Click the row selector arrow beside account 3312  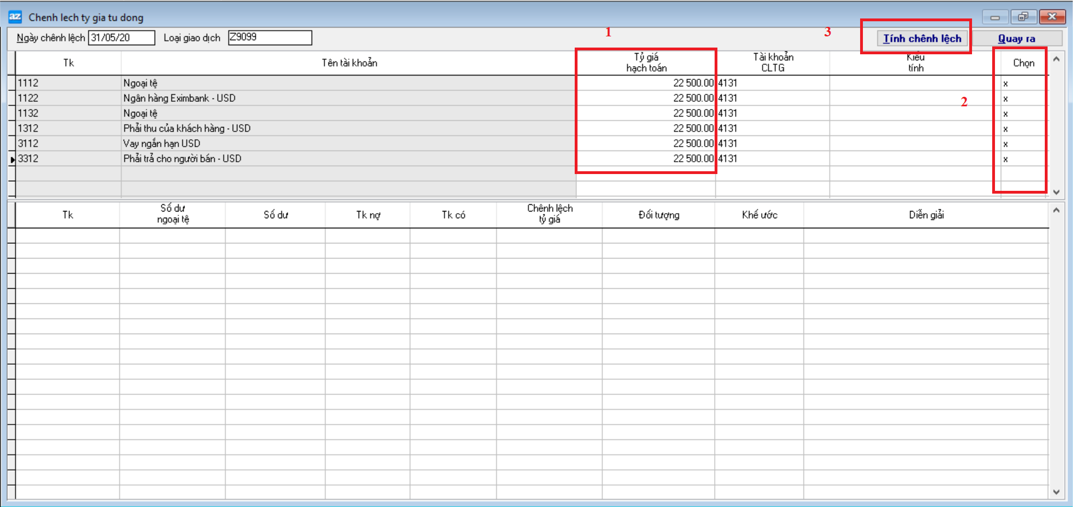pos(12,159)
